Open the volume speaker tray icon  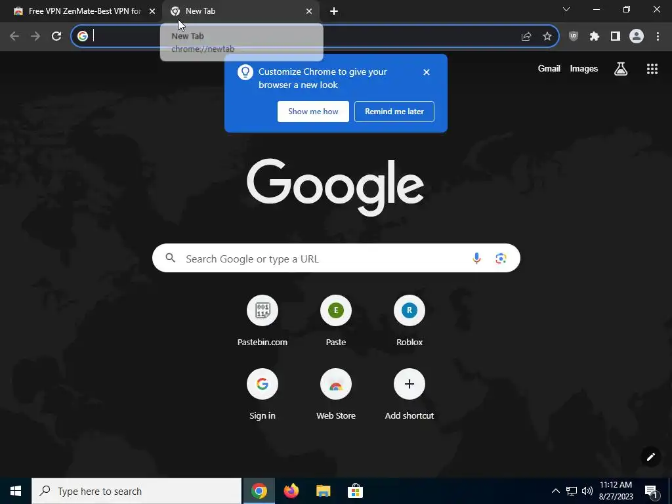[x=587, y=491]
